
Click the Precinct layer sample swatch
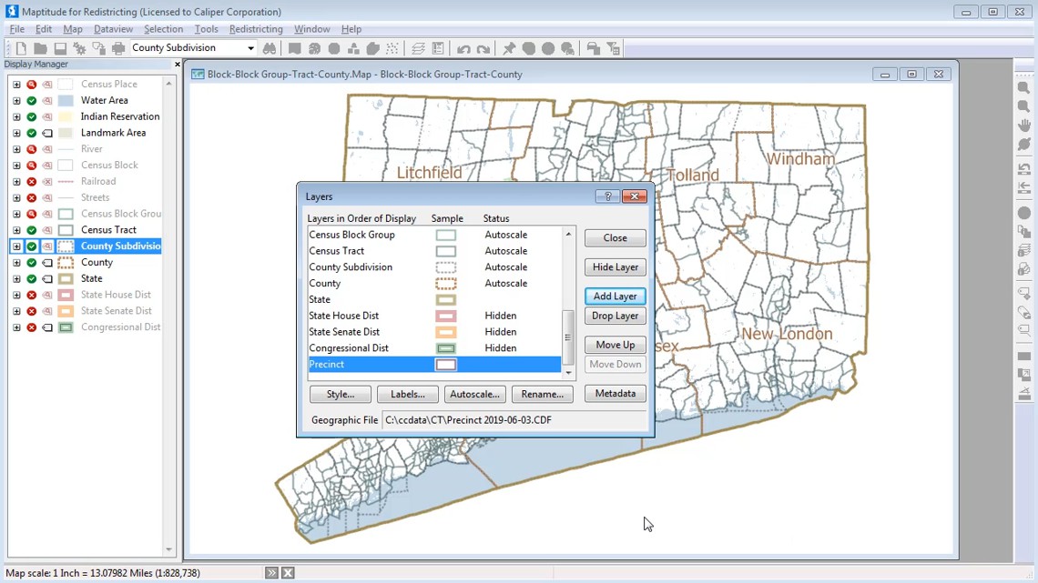(448, 364)
